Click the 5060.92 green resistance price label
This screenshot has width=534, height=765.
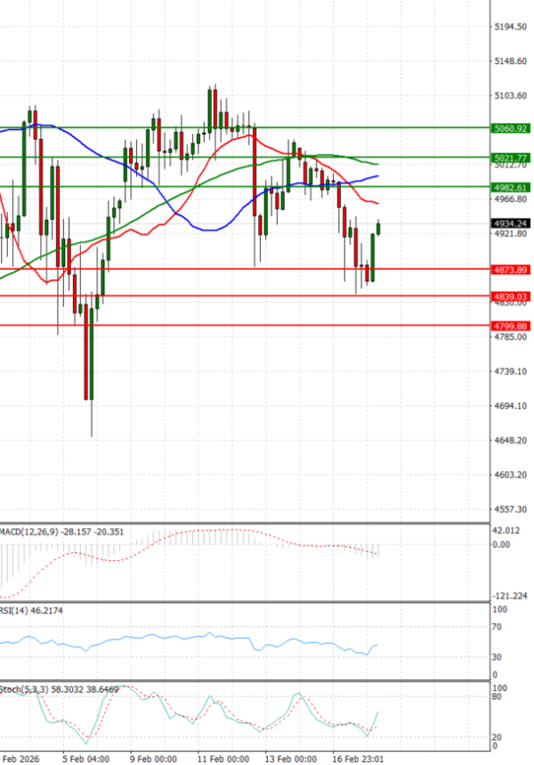(x=510, y=128)
